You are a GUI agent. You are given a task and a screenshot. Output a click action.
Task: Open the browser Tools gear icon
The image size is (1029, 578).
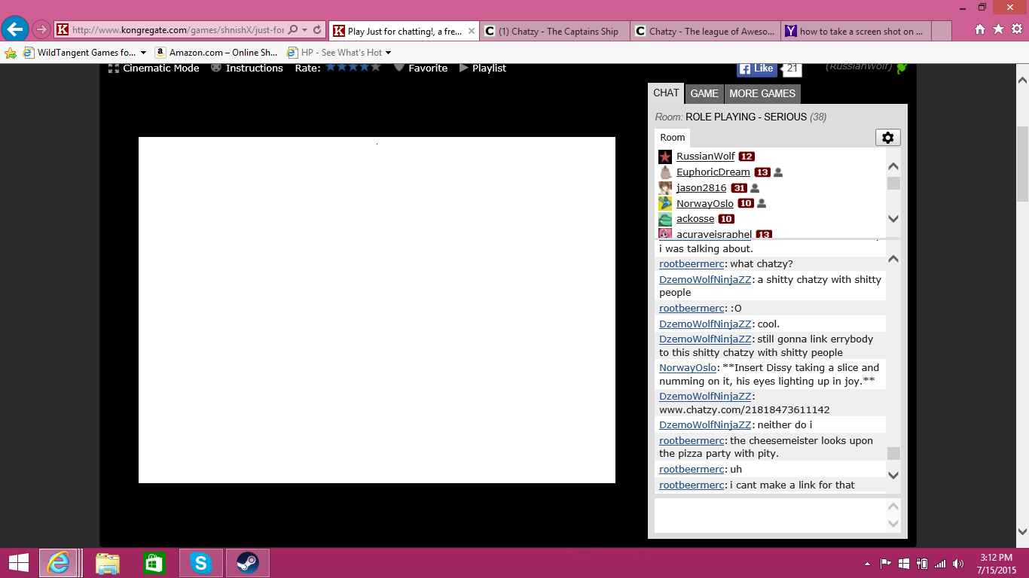tap(1016, 29)
